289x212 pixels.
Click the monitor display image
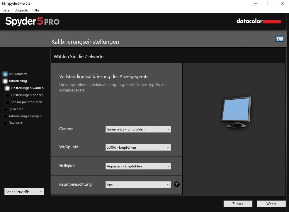(x=236, y=112)
